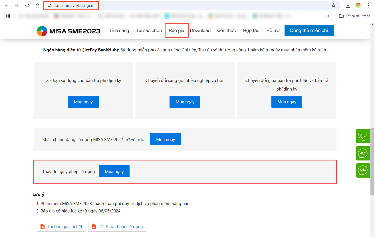Image resolution: width=375 pixels, height=237 pixels.
Task: Go to browser home page icon
Action: (x=37, y=5)
